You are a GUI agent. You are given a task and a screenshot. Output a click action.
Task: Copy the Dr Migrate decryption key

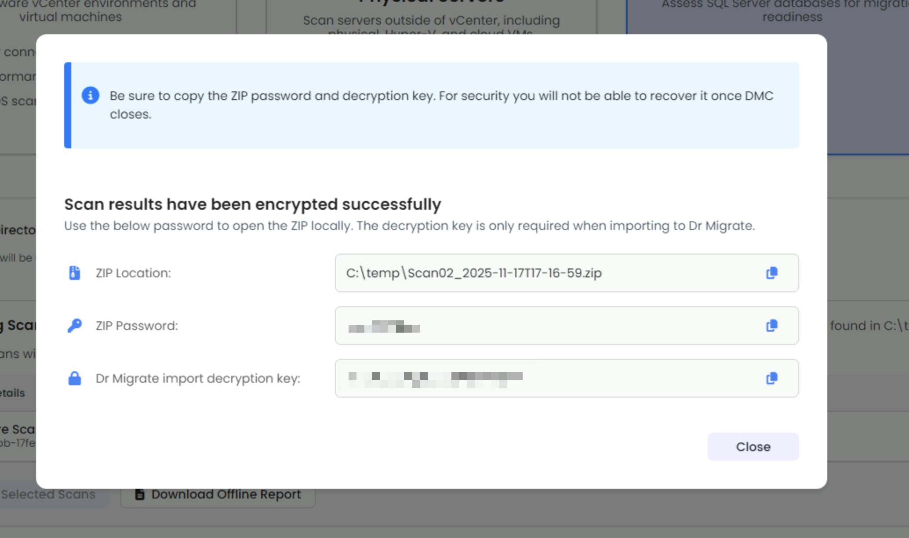coord(771,378)
